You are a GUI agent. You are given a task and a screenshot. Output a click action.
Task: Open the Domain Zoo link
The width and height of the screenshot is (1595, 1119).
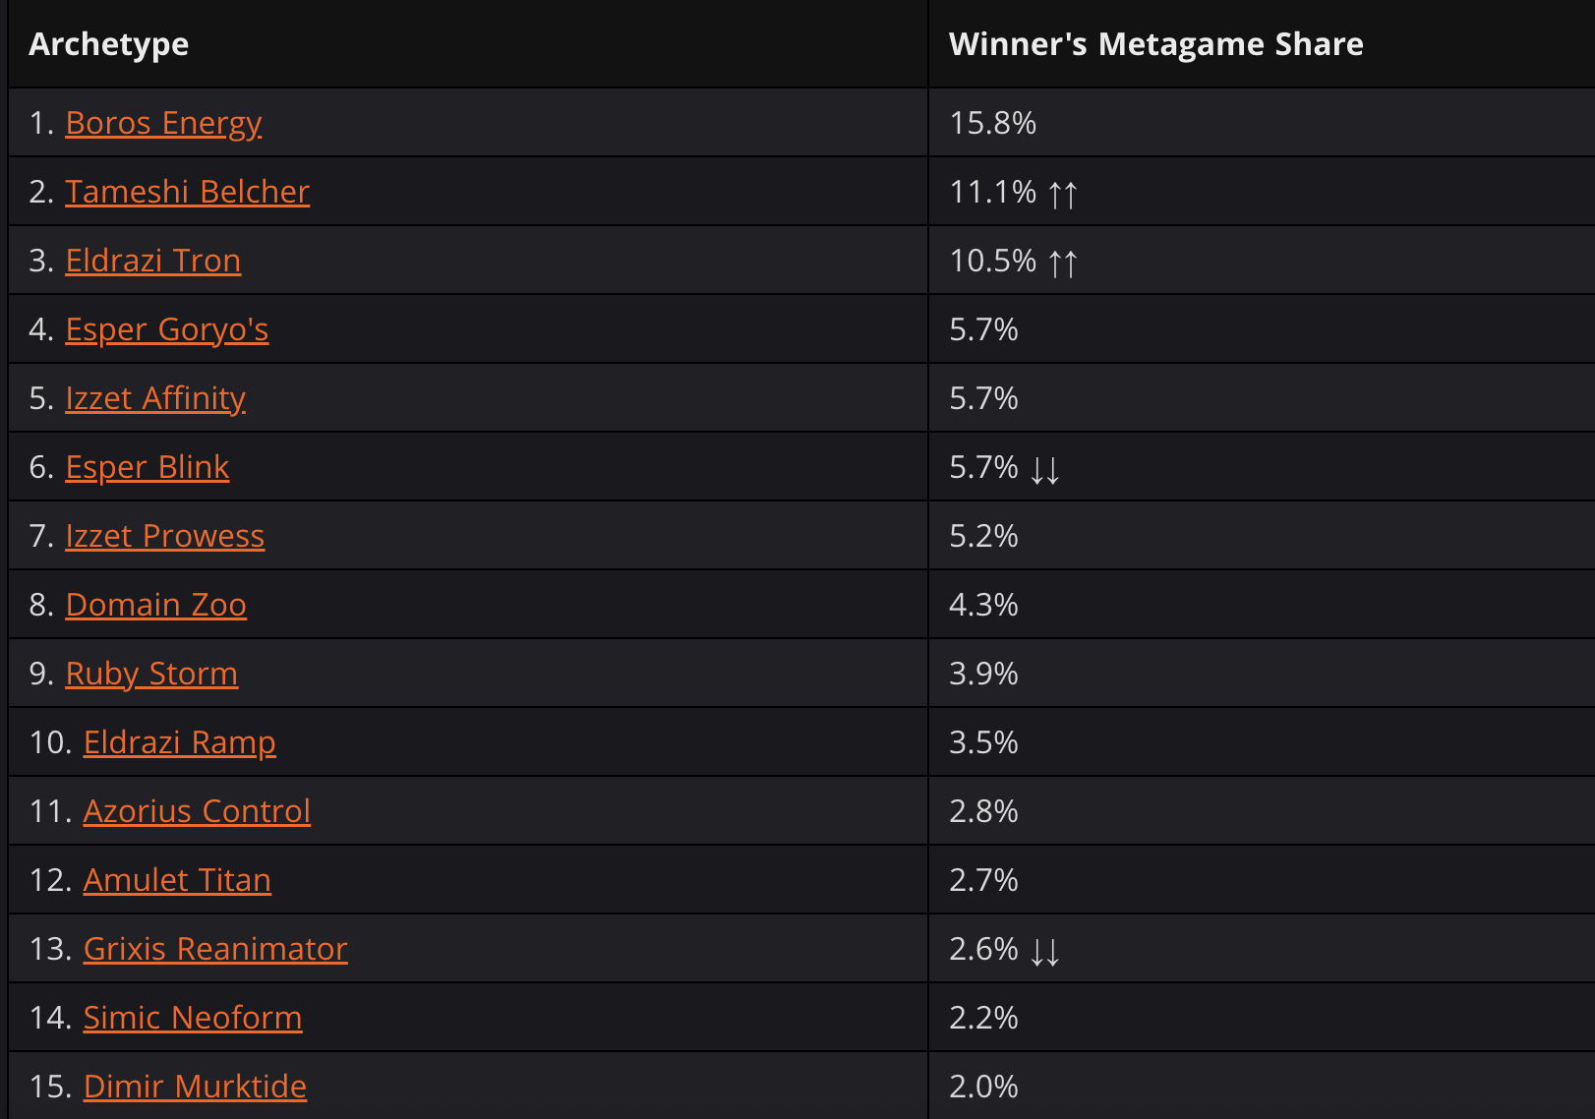pos(155,605)
